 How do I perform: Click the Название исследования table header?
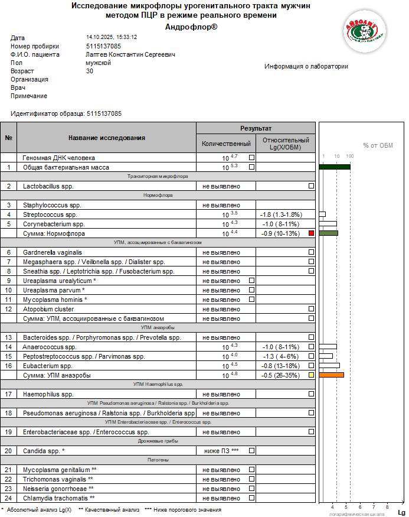(x=106, y=138)
